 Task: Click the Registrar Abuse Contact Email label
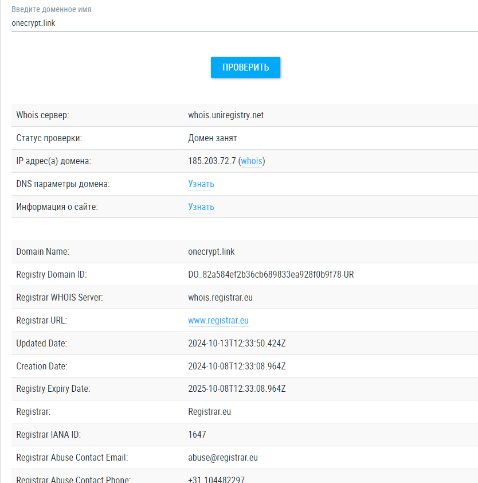click(72, 457)
